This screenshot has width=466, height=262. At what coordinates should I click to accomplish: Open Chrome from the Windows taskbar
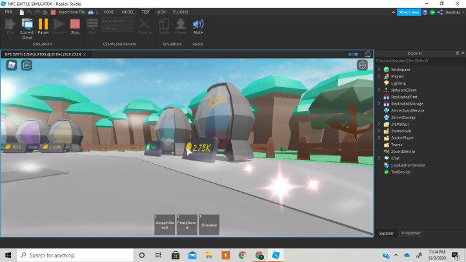242,255
